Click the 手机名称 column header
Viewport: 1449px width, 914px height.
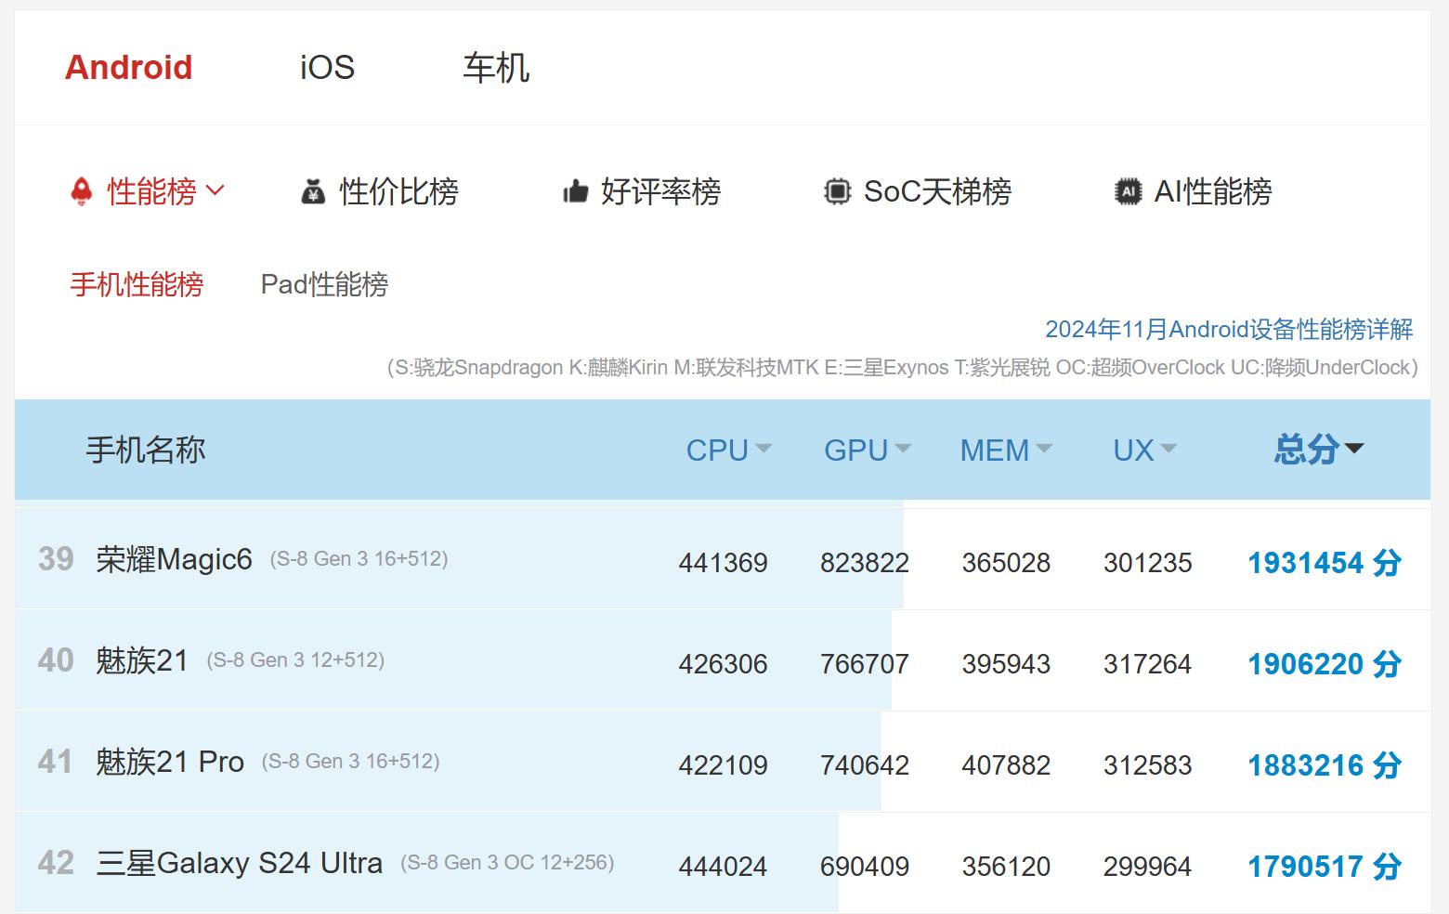pos(146,450)
